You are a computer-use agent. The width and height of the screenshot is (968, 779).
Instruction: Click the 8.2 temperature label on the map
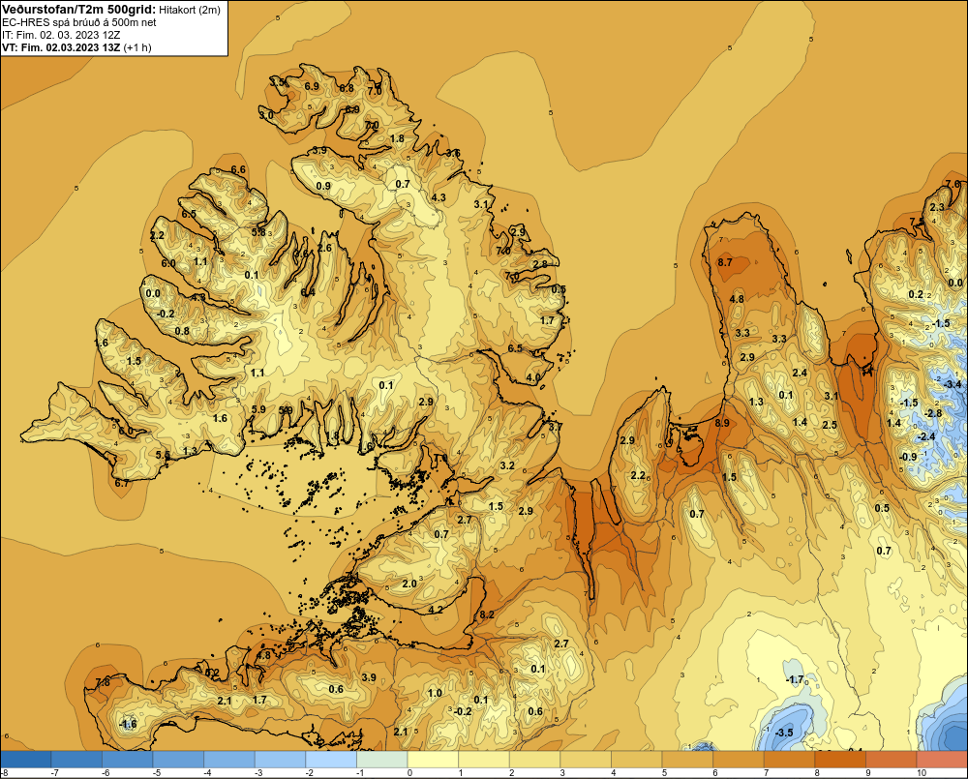click(487, 614)
